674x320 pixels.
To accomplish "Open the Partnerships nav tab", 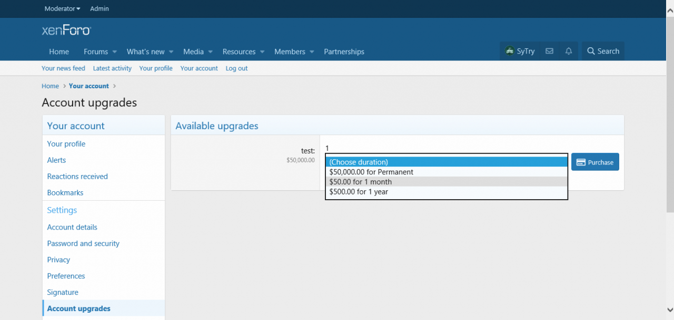I will pyautogui.click(x=344, y=51).
